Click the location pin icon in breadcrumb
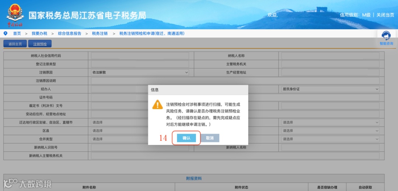Screen dimensions: 398x191 6,33
